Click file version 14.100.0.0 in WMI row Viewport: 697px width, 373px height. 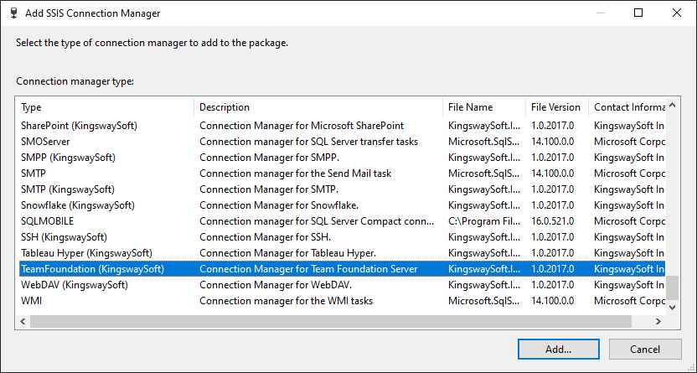point(553,301)
